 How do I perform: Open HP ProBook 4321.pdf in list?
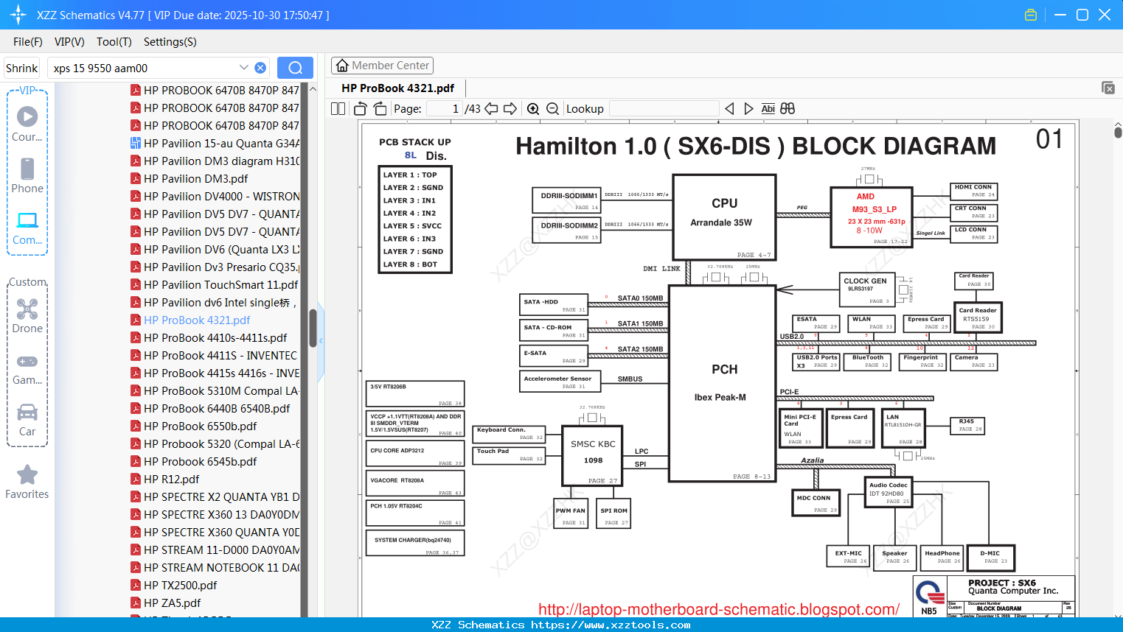pyautogui.click(x=197, y=320)
